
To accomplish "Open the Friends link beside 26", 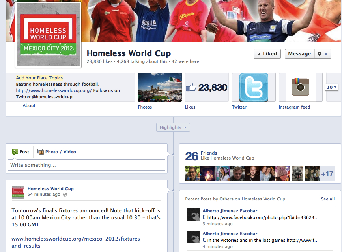I will (x=209, y=153).
